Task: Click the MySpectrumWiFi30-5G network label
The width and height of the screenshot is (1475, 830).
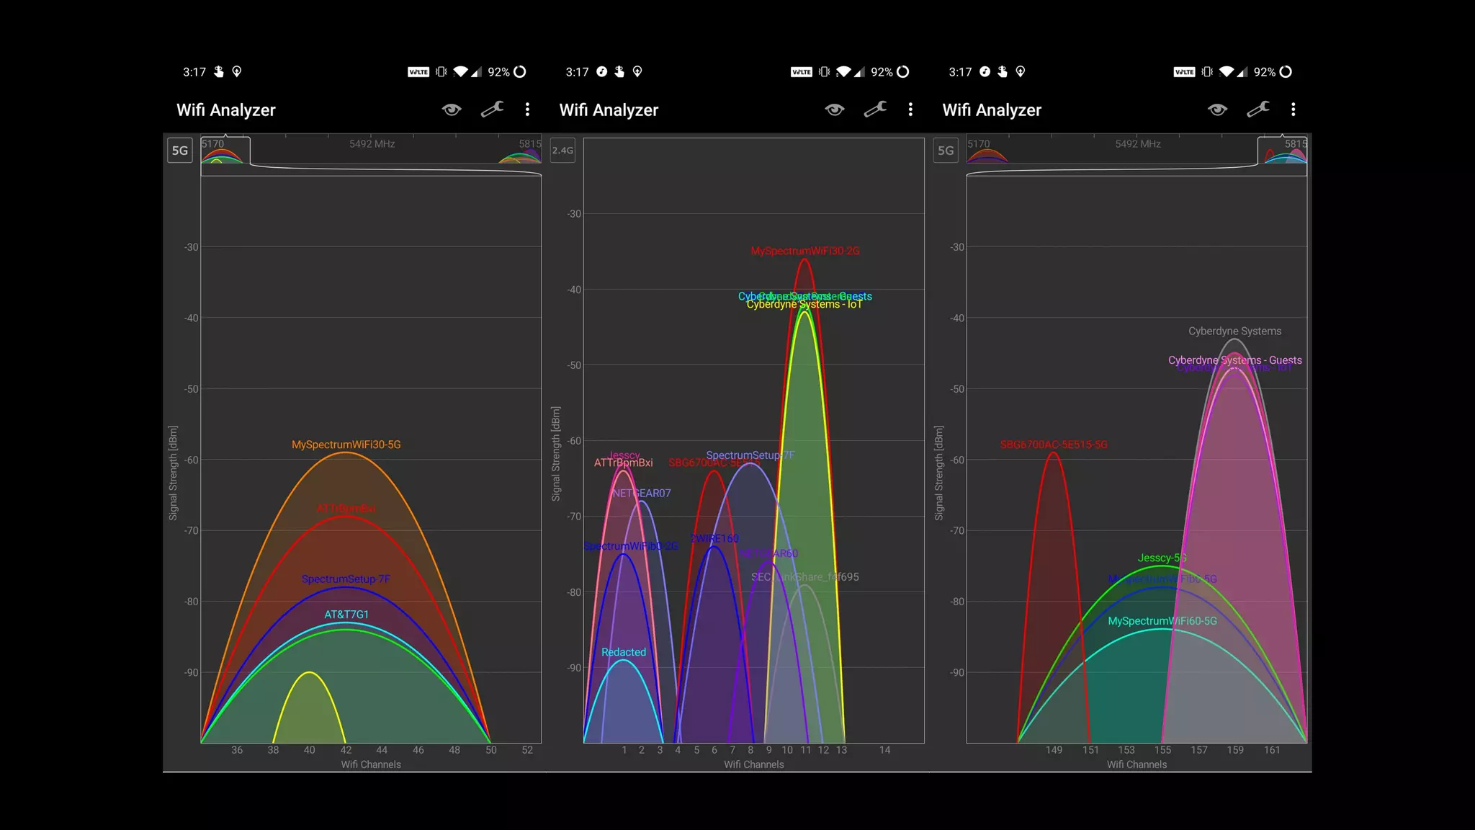Action: click(346, 445)
